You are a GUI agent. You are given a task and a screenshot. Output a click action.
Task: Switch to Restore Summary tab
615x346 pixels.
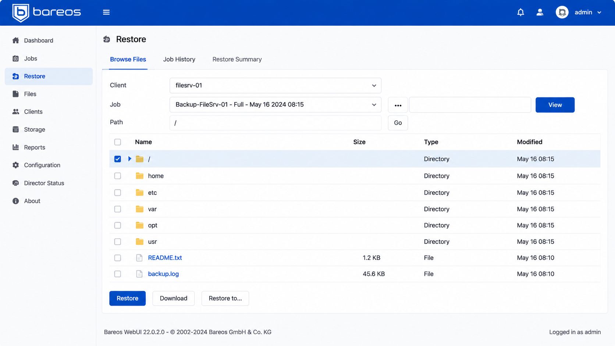point(237,59)
